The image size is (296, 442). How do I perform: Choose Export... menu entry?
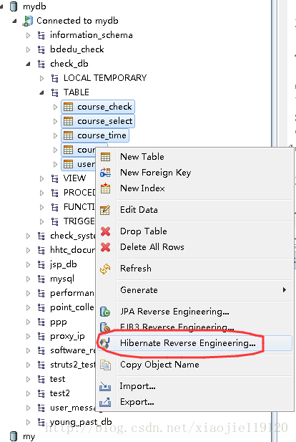(194, 402)
